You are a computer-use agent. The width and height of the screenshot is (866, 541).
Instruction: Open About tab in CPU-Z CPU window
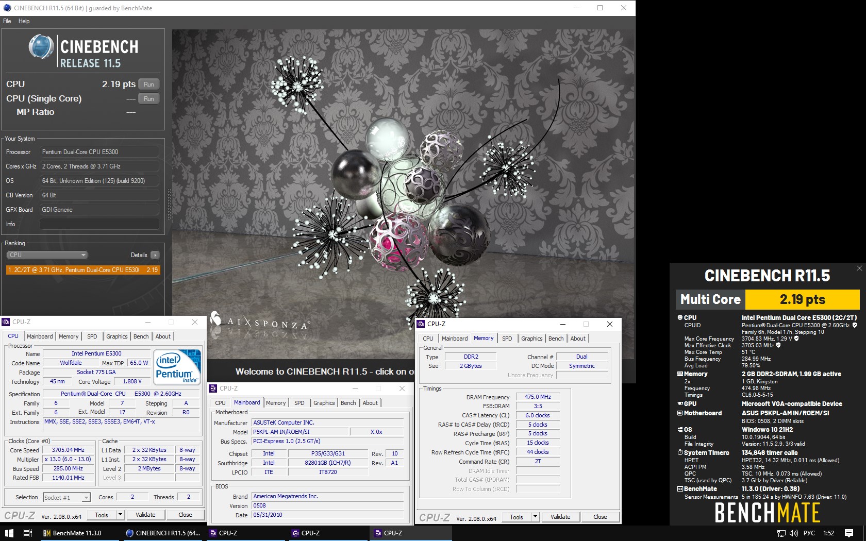163,336
